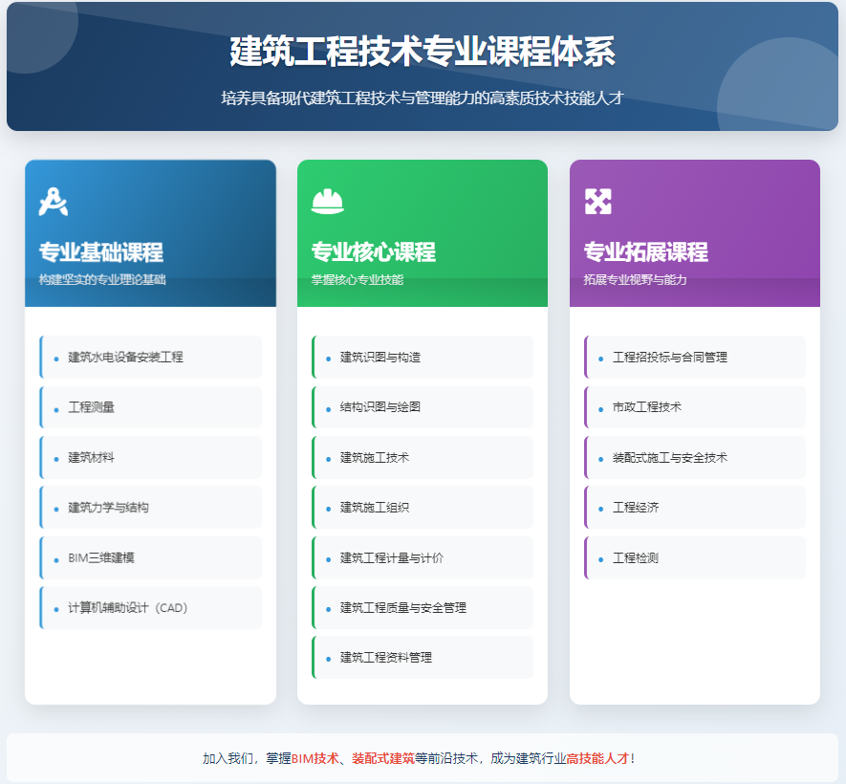Select the 专业拓展课程 card heading

[x=645, y=252]
